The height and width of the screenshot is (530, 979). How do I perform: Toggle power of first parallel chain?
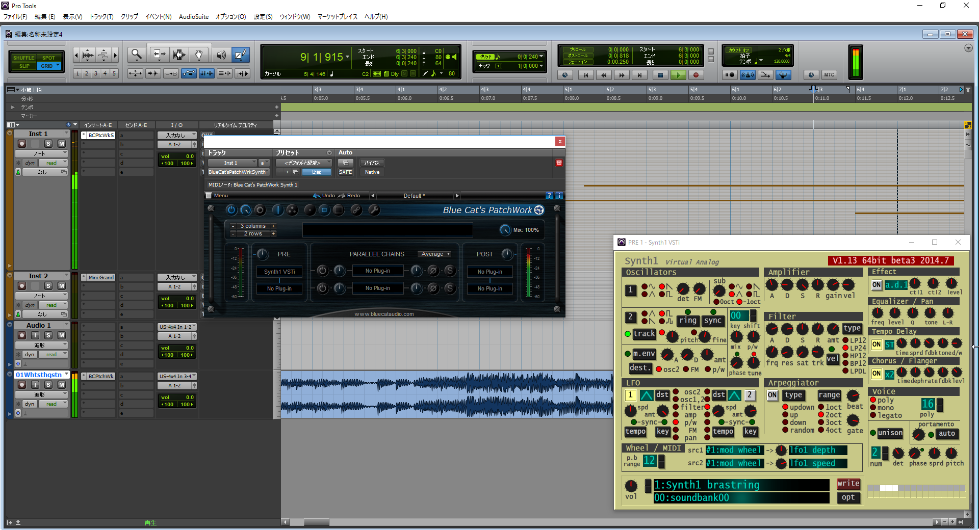(322, 271)
